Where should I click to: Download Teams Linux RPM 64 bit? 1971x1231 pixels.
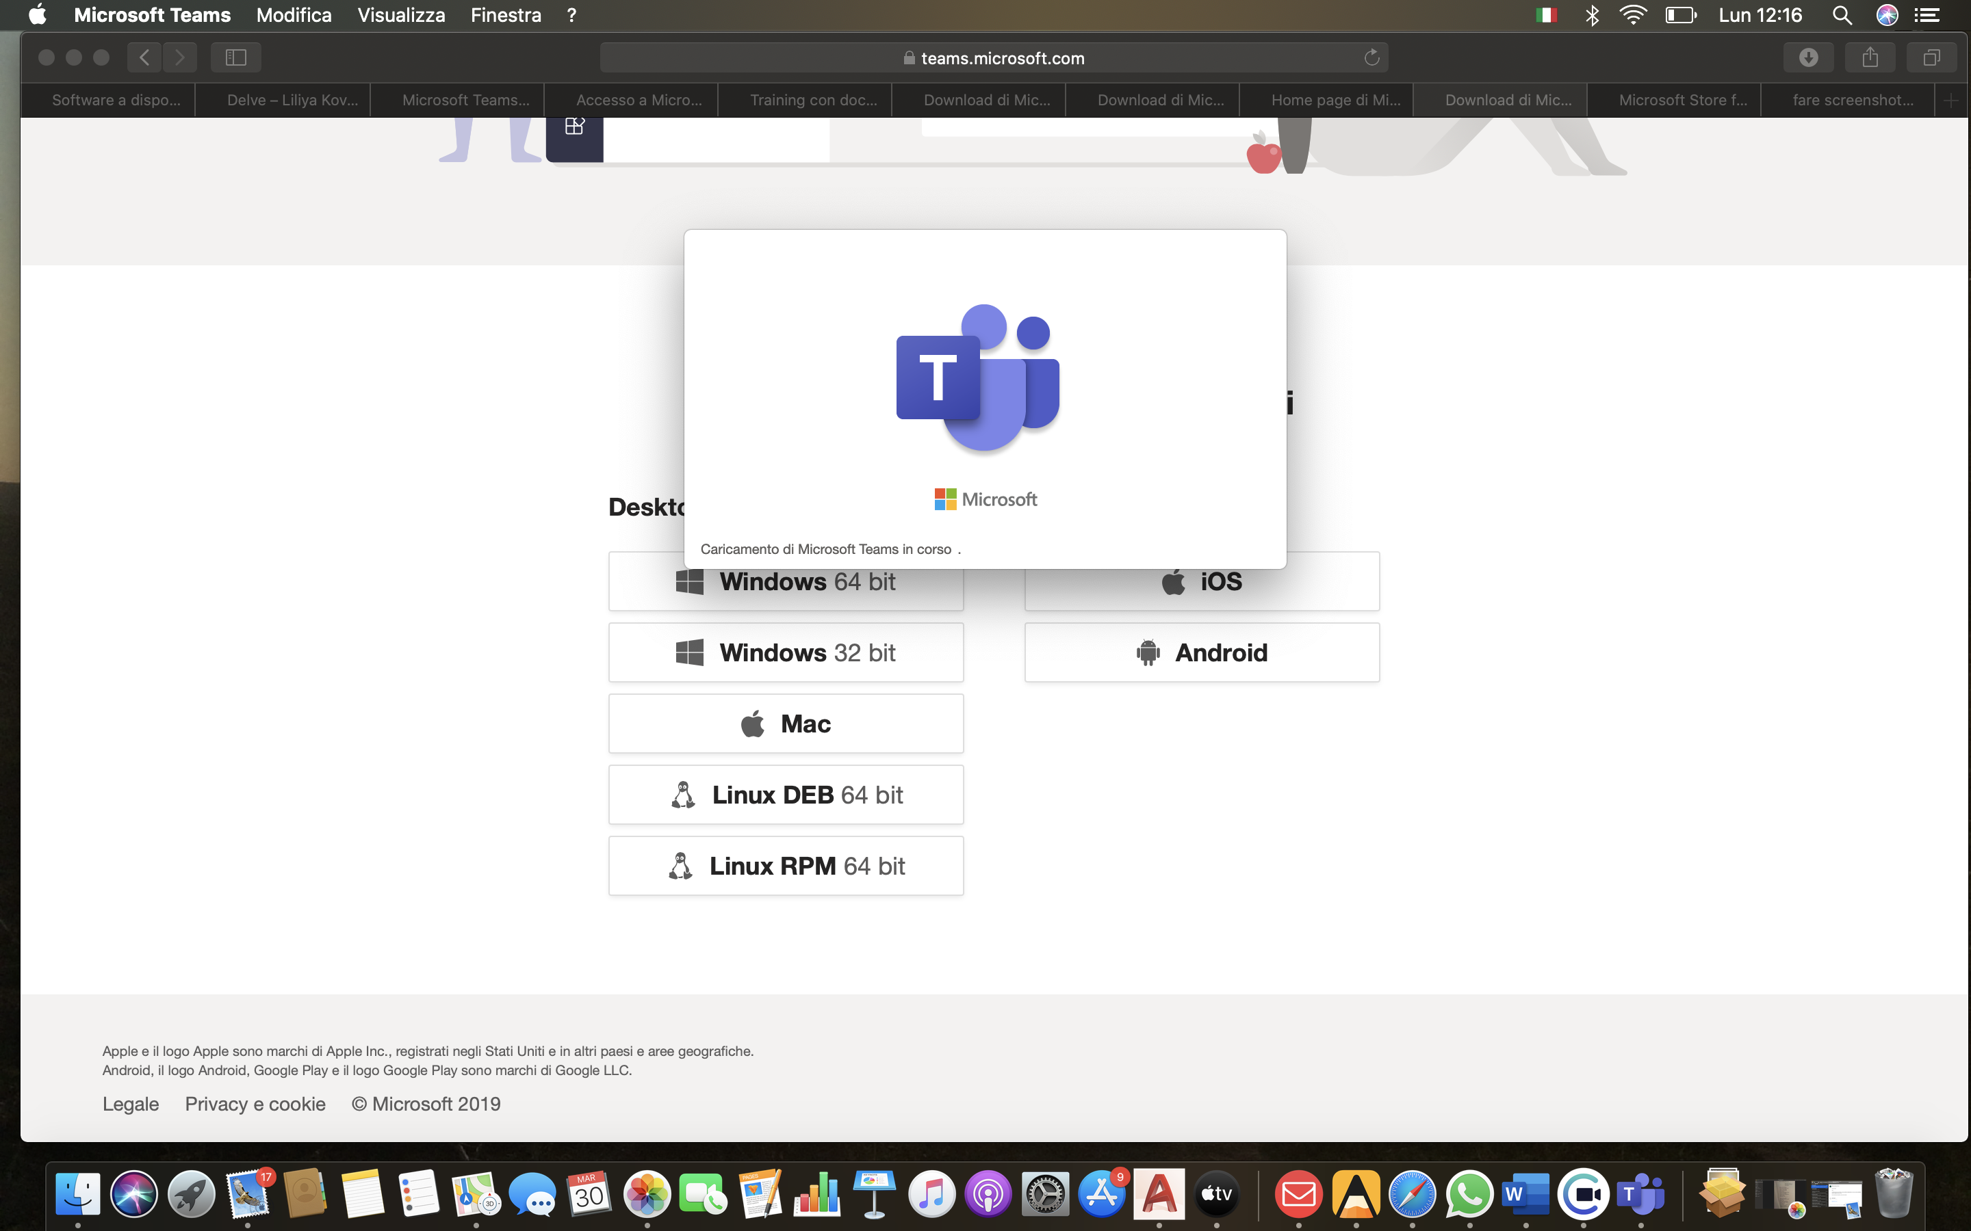(x=786, y=865)
